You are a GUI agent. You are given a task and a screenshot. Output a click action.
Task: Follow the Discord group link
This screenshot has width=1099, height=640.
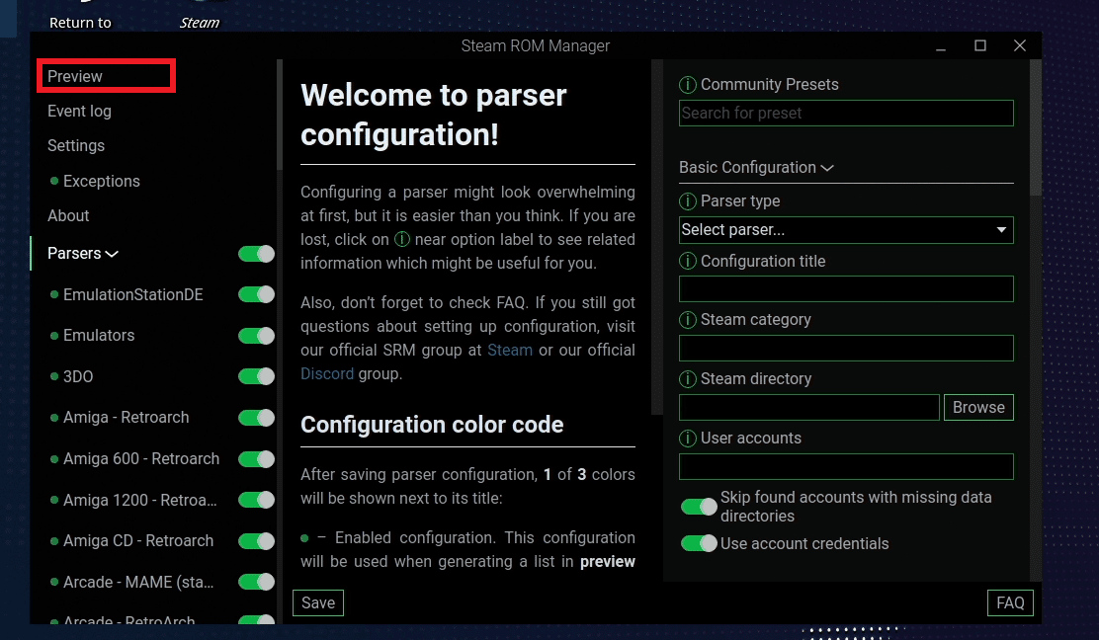[x=327, y=374]
